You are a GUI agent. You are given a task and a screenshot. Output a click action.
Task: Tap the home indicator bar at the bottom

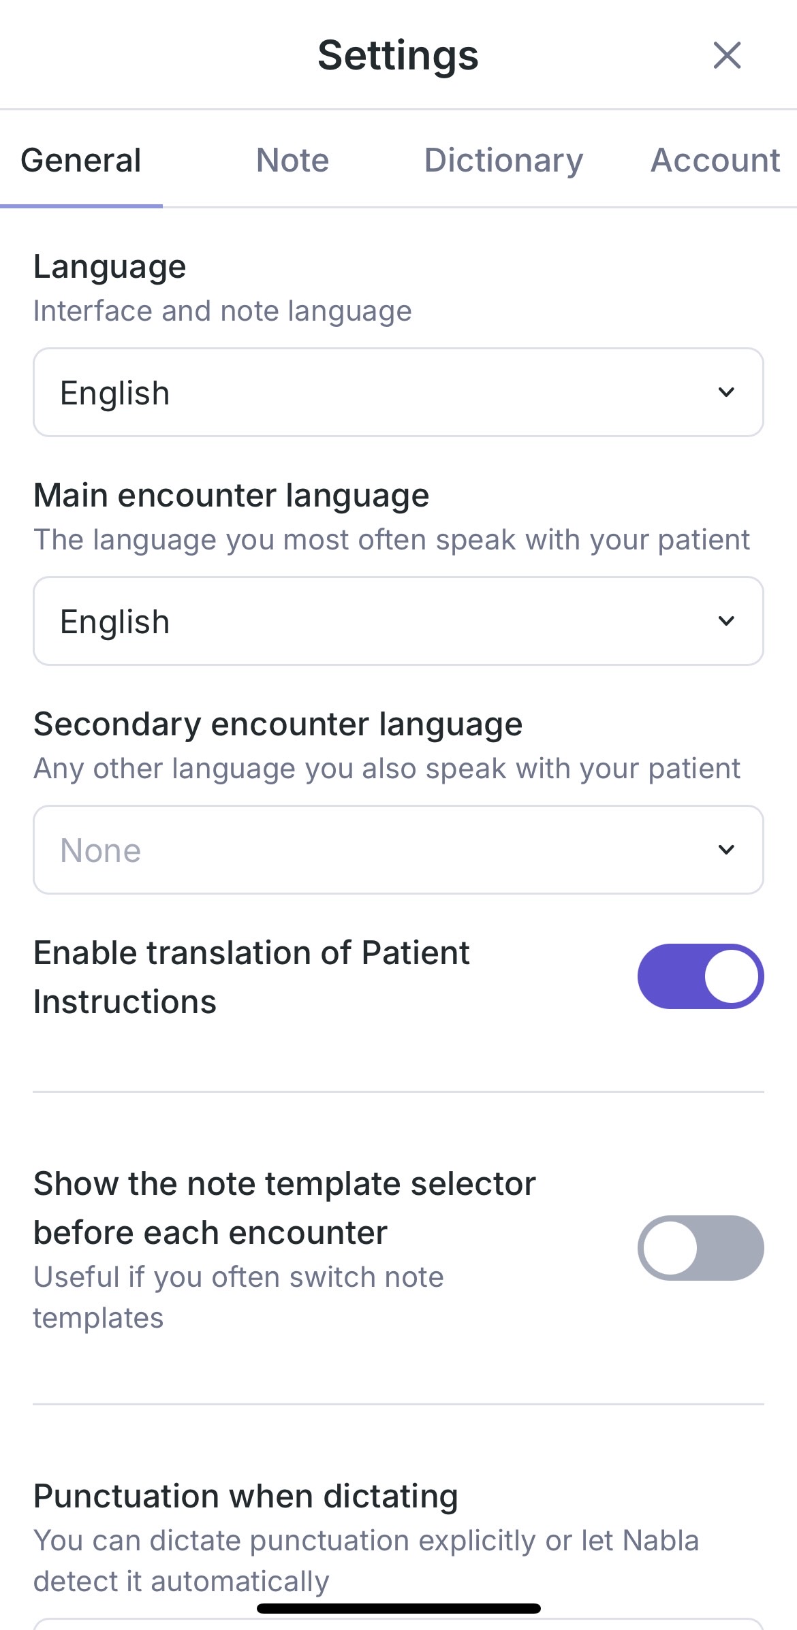[398, 1609]
